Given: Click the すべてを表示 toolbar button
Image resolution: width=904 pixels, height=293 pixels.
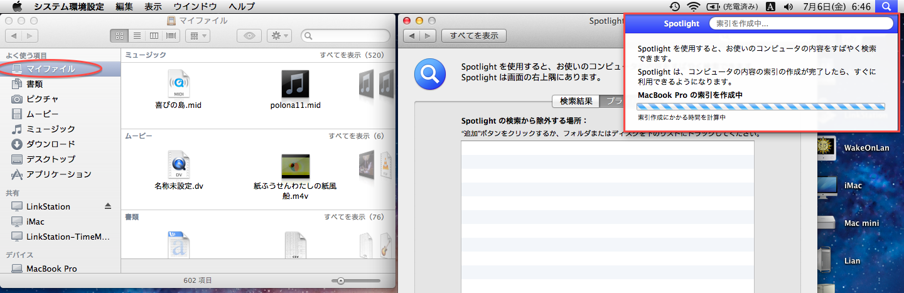Looking at the screenshot, I should click(x=474, y=36).
